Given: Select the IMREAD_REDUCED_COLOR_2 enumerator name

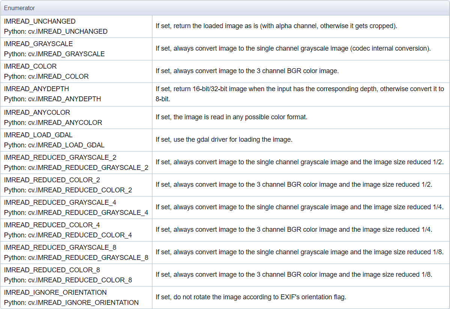Looking at the screenshot, I should pos(52,180).
